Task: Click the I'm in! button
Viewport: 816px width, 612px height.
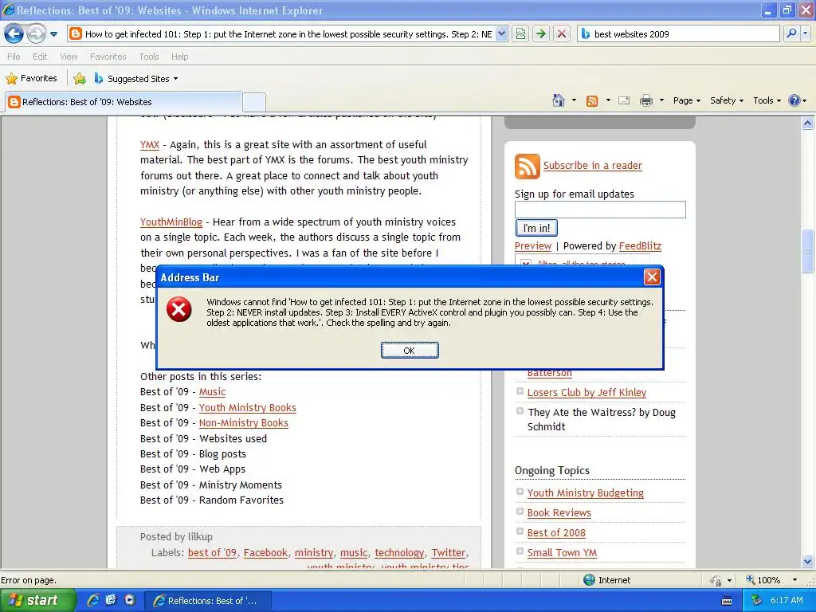Action: (x=536, y=228)
